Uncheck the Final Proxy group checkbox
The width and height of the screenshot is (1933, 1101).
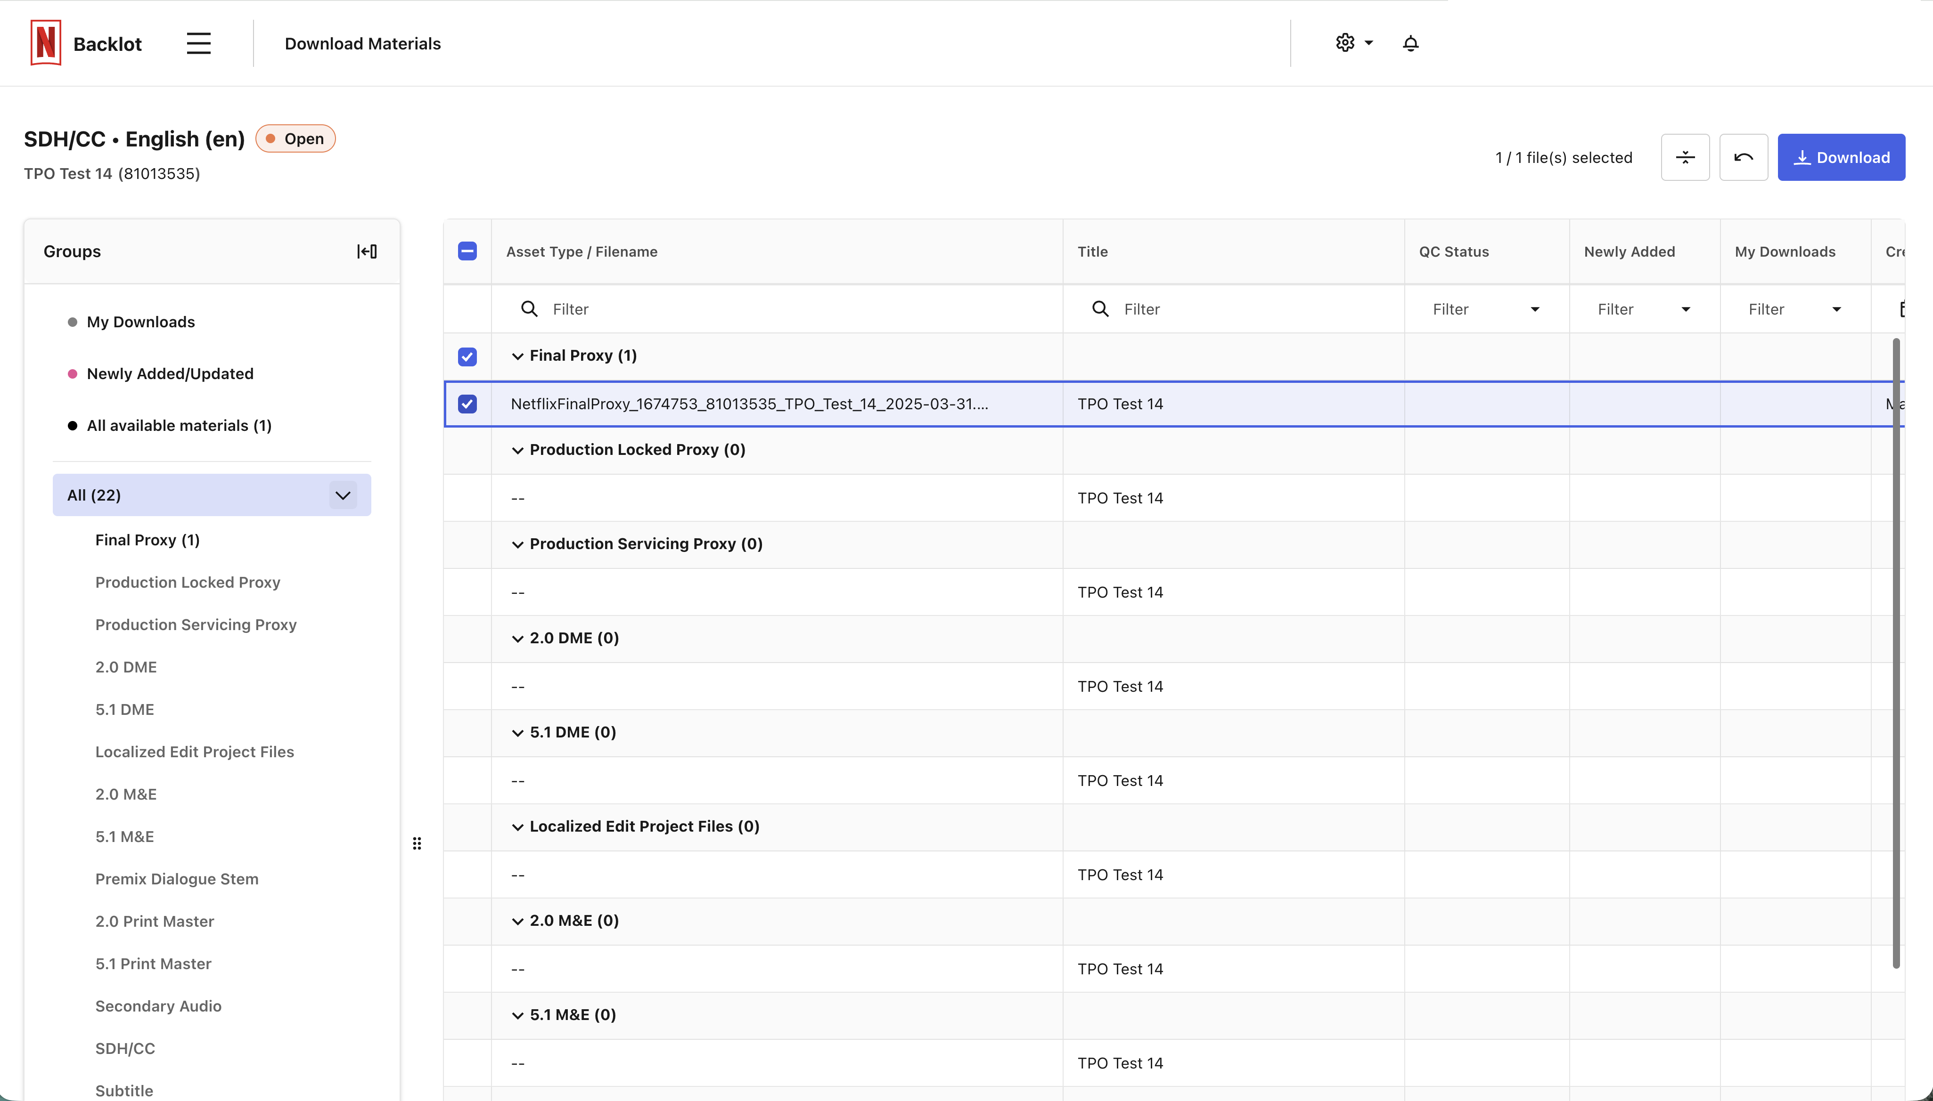tap(467, 356)
